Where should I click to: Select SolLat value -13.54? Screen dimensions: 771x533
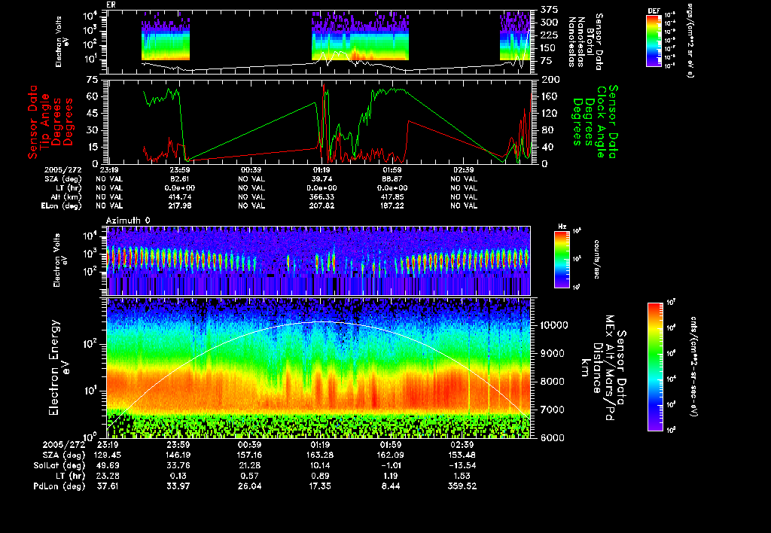coord(462,466)
